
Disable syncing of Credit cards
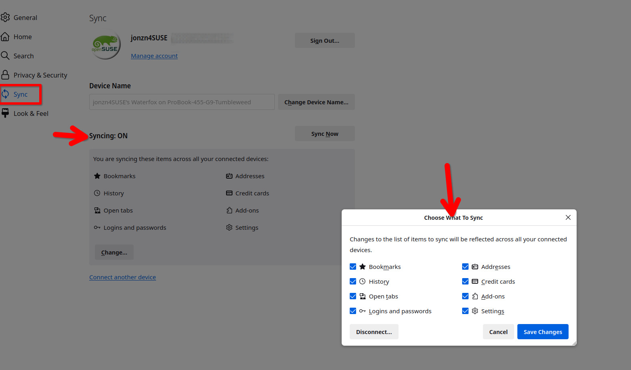(x=465, y=281)
